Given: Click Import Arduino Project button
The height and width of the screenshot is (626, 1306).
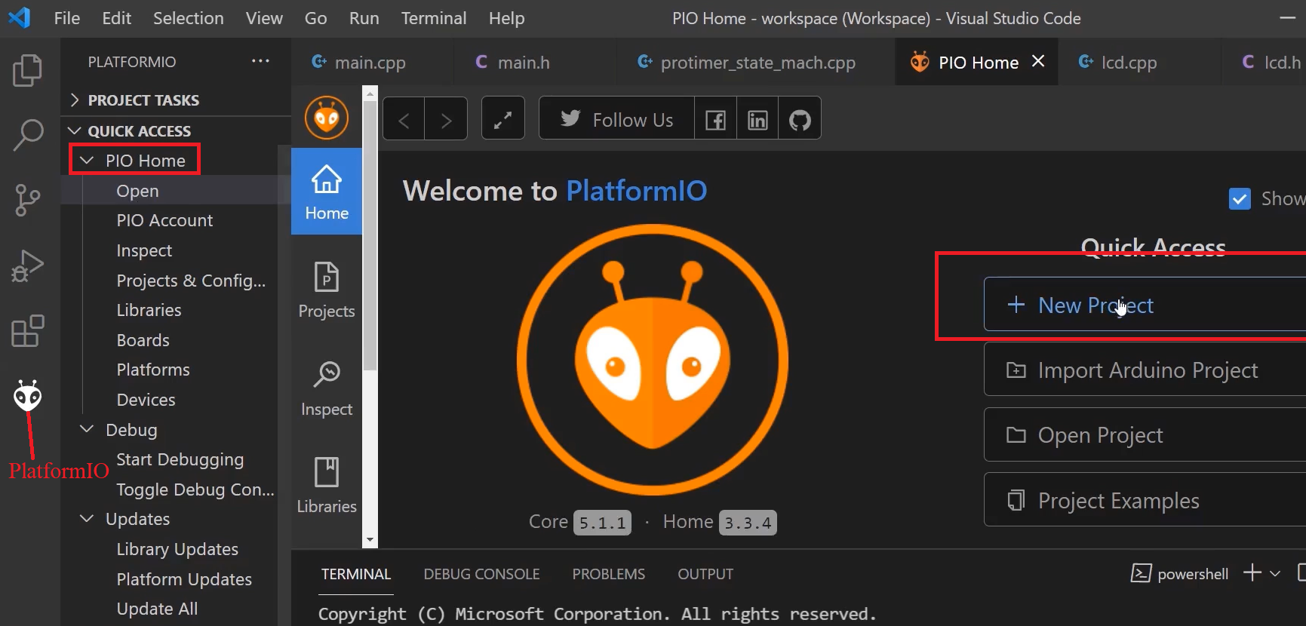Looking at the screenshot, I should 1145,370.
